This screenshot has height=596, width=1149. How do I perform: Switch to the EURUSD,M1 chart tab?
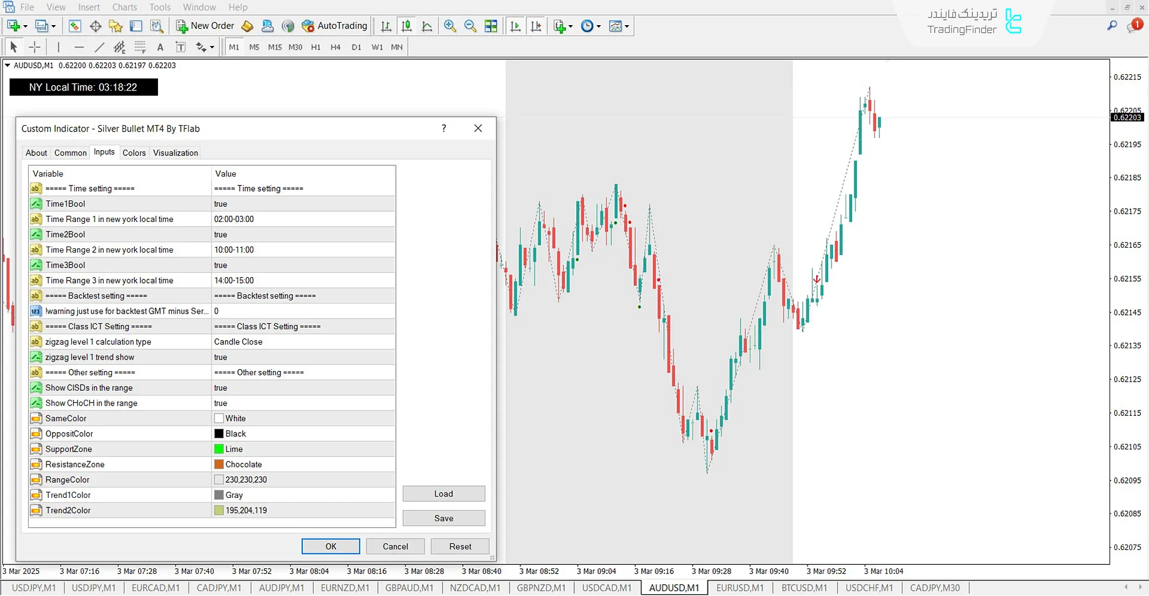click(740, 588)
